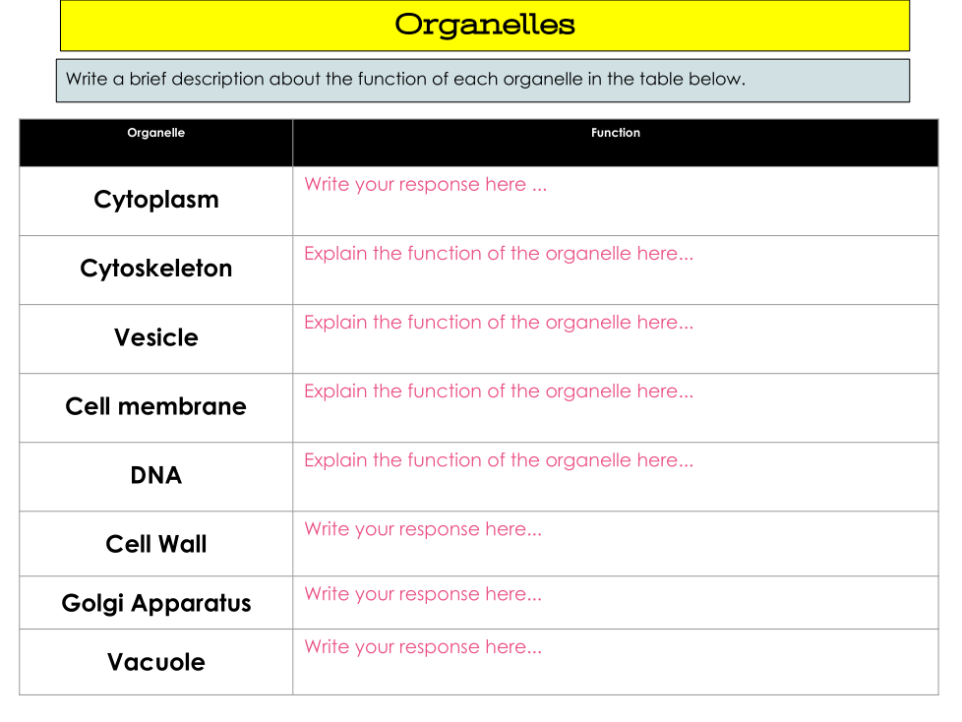Click the Vacuole label cell
The width and height of the screenshot is (962, 722).
point(155,662)
